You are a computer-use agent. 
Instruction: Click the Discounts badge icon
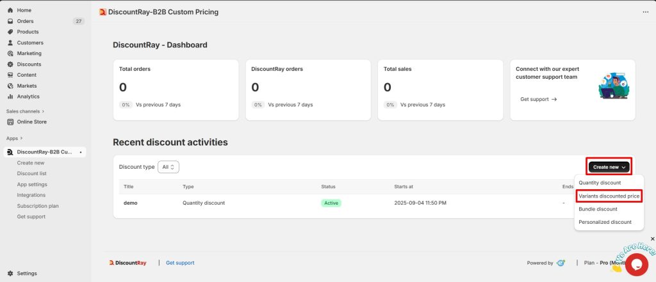10,65
